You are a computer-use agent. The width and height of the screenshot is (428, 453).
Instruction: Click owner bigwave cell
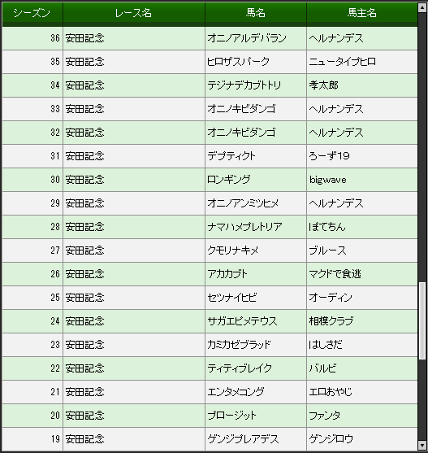click(x=362, y=180)
